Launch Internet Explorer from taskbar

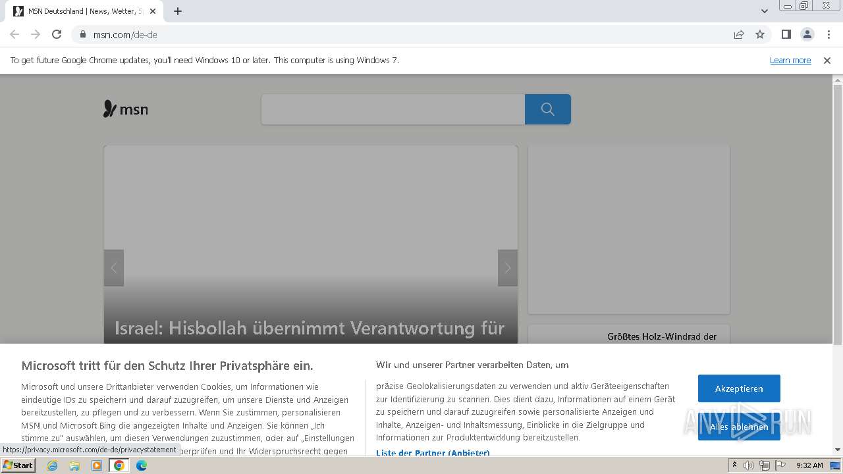click(x=52, y=465)
